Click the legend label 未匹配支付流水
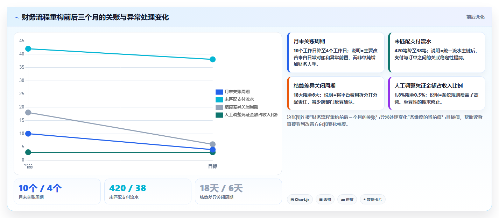 pyautogui.click(x=239, y=99)
